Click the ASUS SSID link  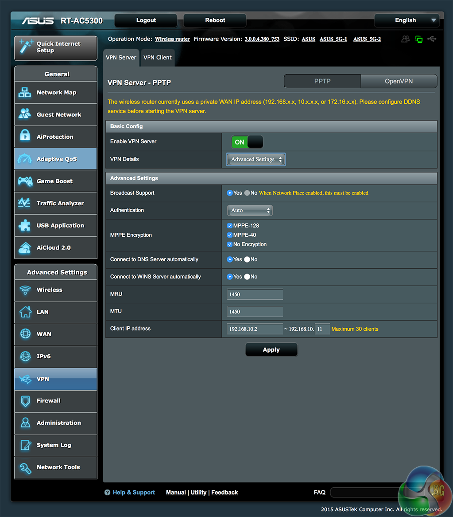(309, 39)
